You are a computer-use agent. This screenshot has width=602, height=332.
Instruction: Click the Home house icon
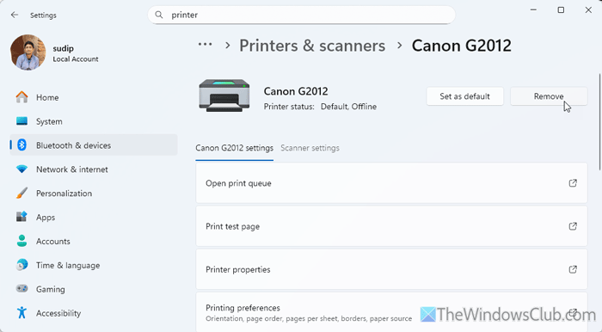21,97
